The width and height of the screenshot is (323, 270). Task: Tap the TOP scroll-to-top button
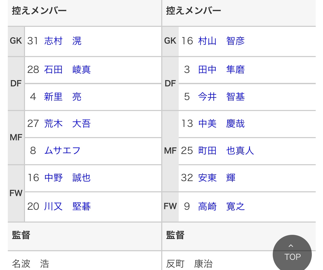click(x=292, y=253)
